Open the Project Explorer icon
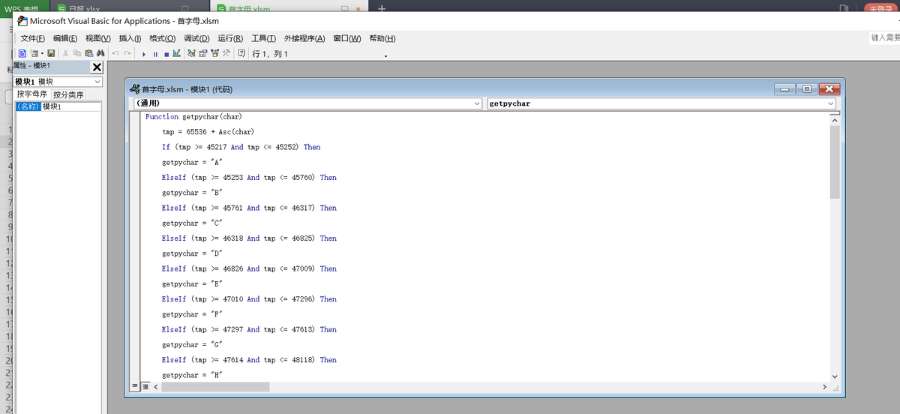 pyautogui.click(x=191, y=53)
